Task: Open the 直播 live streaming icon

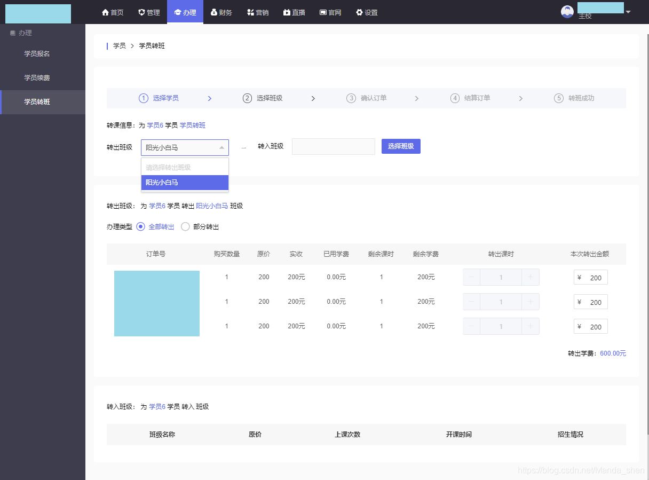Action: coord(286,12)
